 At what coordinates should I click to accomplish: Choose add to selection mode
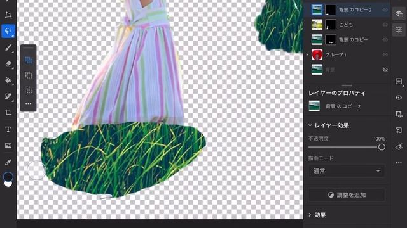28,60
